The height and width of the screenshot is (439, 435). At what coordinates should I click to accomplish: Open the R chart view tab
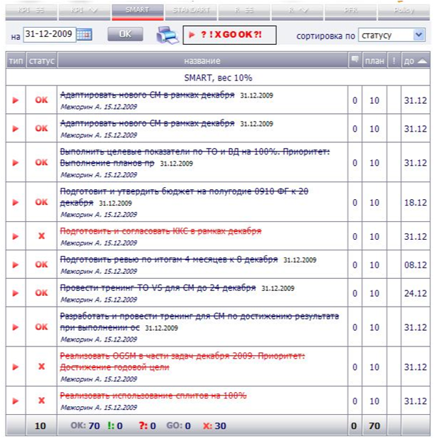point(297,11)
